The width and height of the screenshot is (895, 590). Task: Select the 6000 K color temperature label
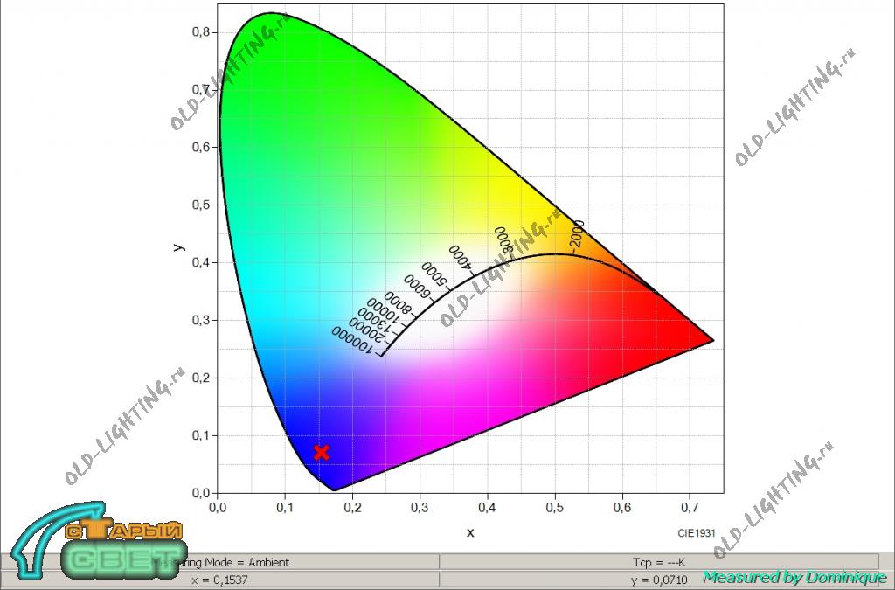416,286
